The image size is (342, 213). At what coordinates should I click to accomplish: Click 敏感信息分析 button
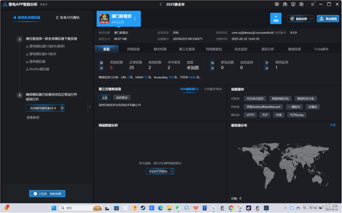pyautogui.click(x=306, y=98)
